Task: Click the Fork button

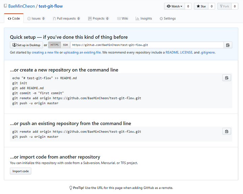Action: click(224, 6)
